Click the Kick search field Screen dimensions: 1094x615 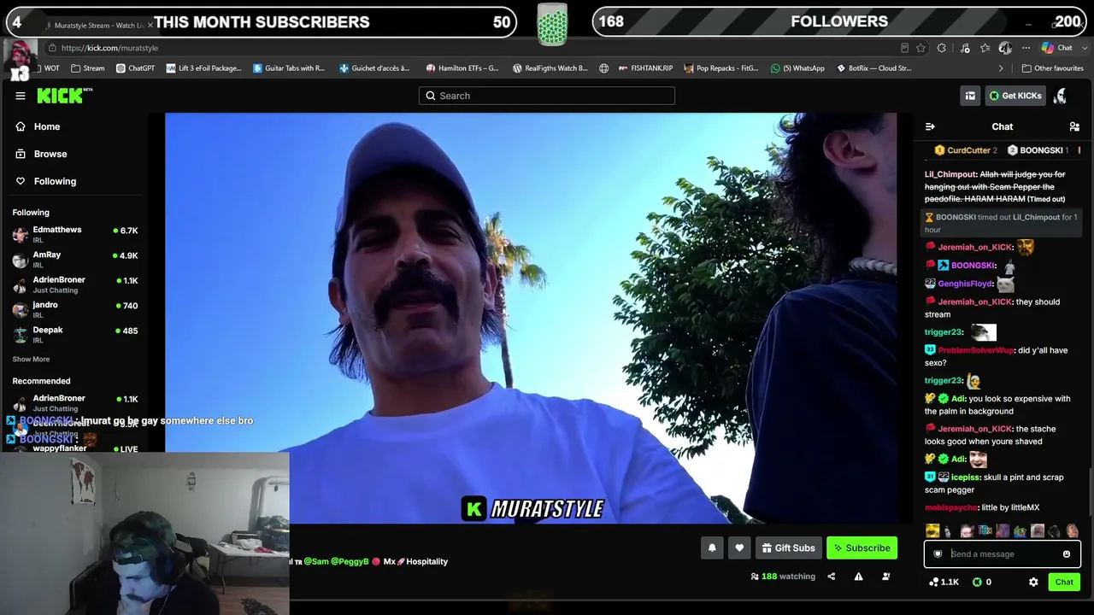547,96
